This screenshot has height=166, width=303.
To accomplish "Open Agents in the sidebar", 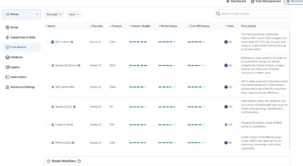I will [x=22, y=67].
